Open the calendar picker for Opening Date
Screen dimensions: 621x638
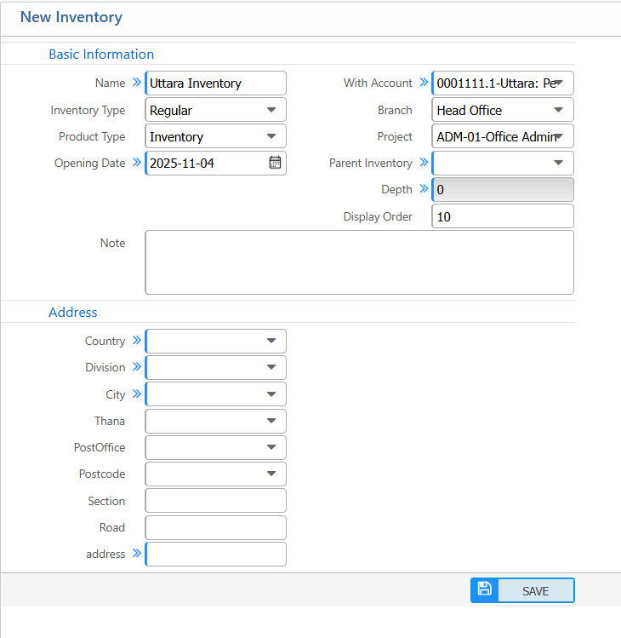[275, 163]
